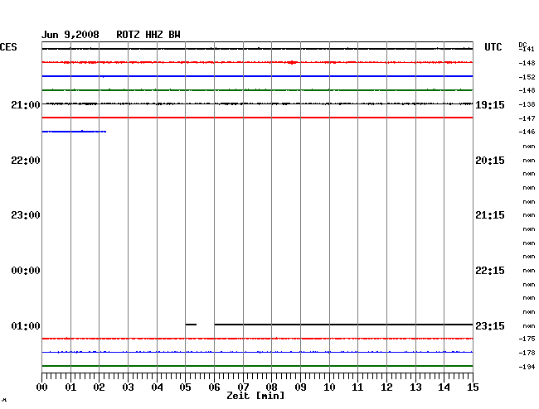Select the local time label "23:00"
The height and width of the screenshot is (409, 539).
tap(26, 215)
